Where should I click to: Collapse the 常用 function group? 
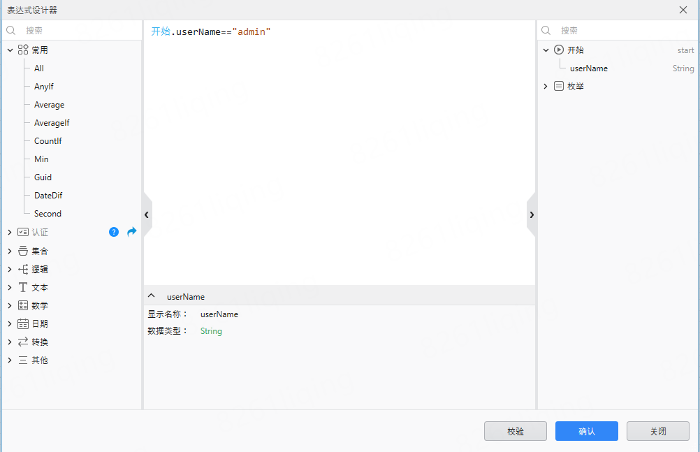10,50
